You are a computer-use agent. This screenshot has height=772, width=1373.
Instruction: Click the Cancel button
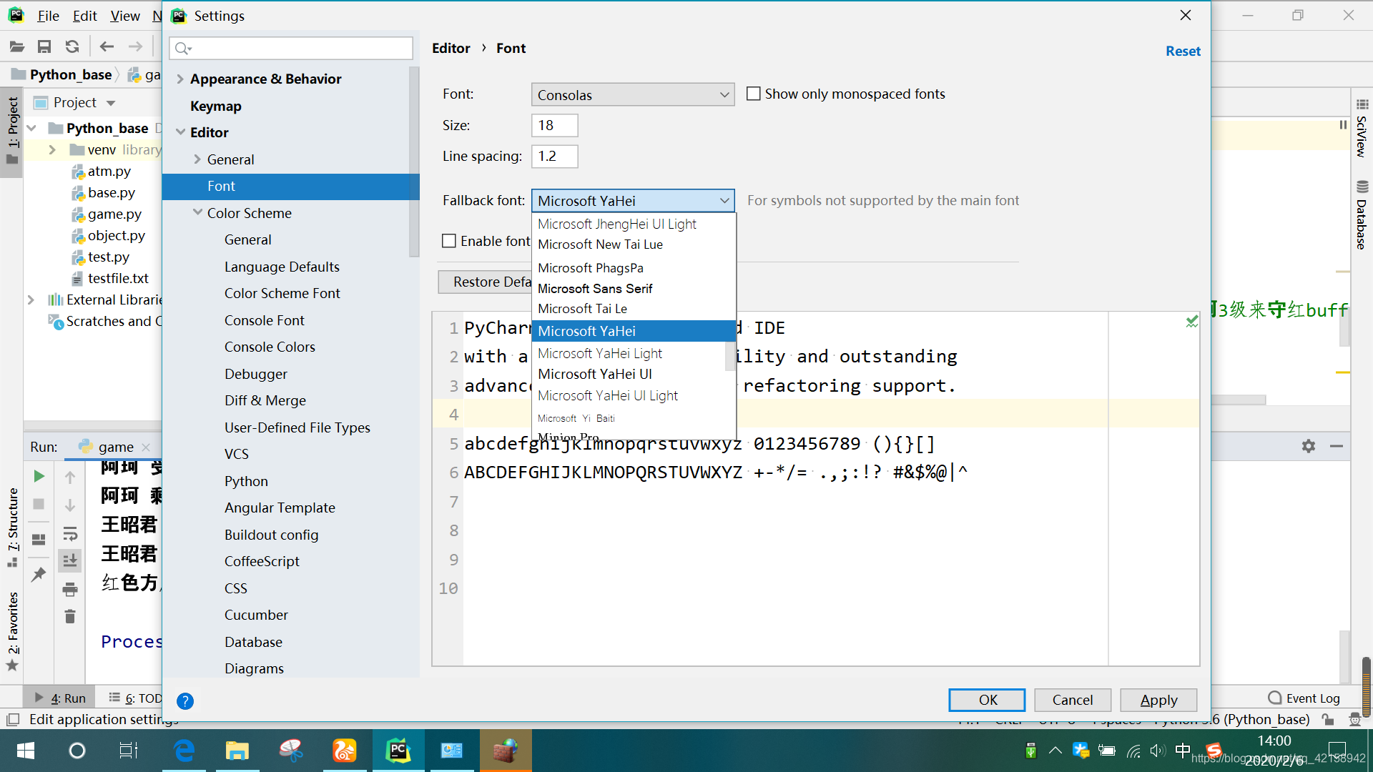[x=1072, y=700]
